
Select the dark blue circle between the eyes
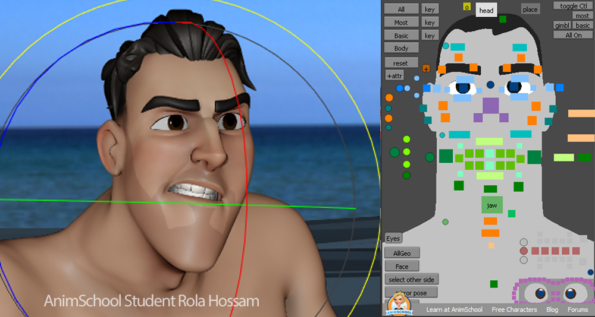point(490,84)
